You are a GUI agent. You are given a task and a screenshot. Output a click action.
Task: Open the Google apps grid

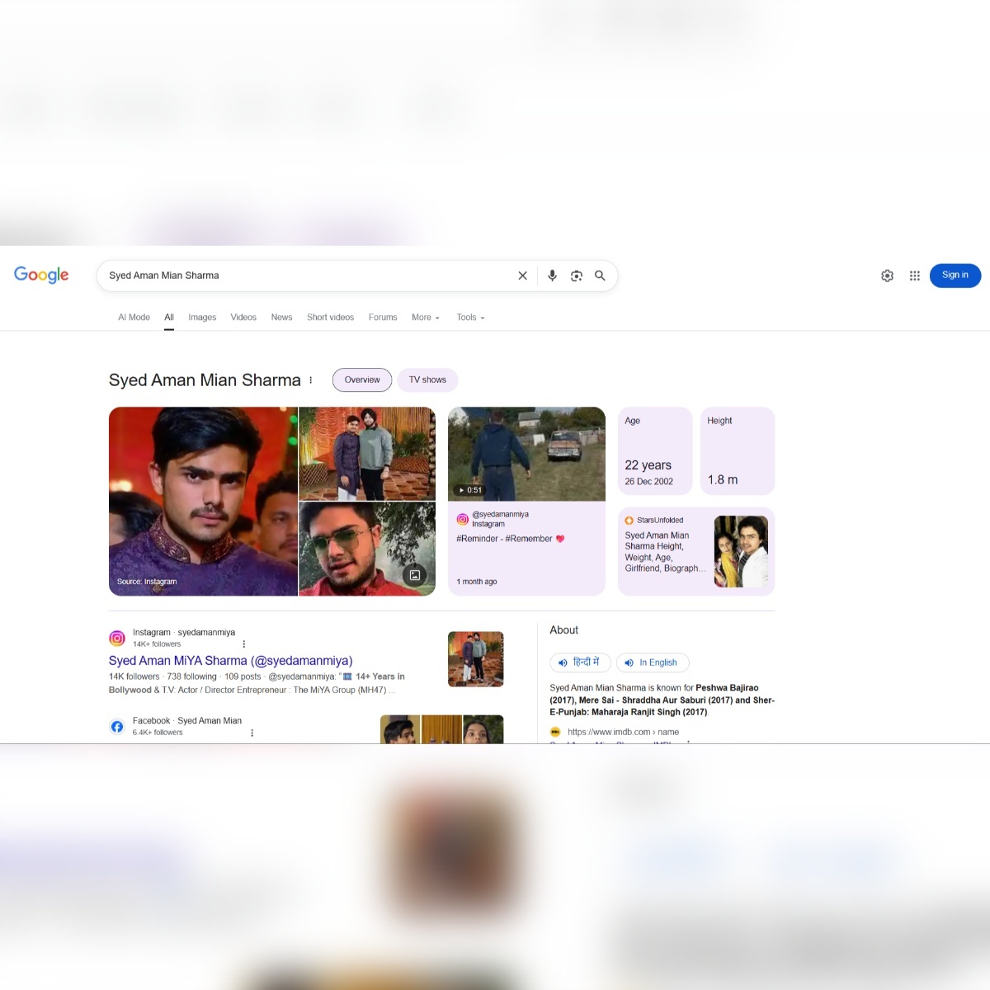pos(914,276)
